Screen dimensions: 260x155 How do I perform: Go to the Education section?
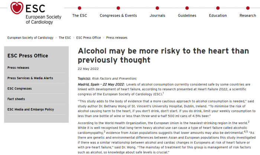[x=218, y=16]
